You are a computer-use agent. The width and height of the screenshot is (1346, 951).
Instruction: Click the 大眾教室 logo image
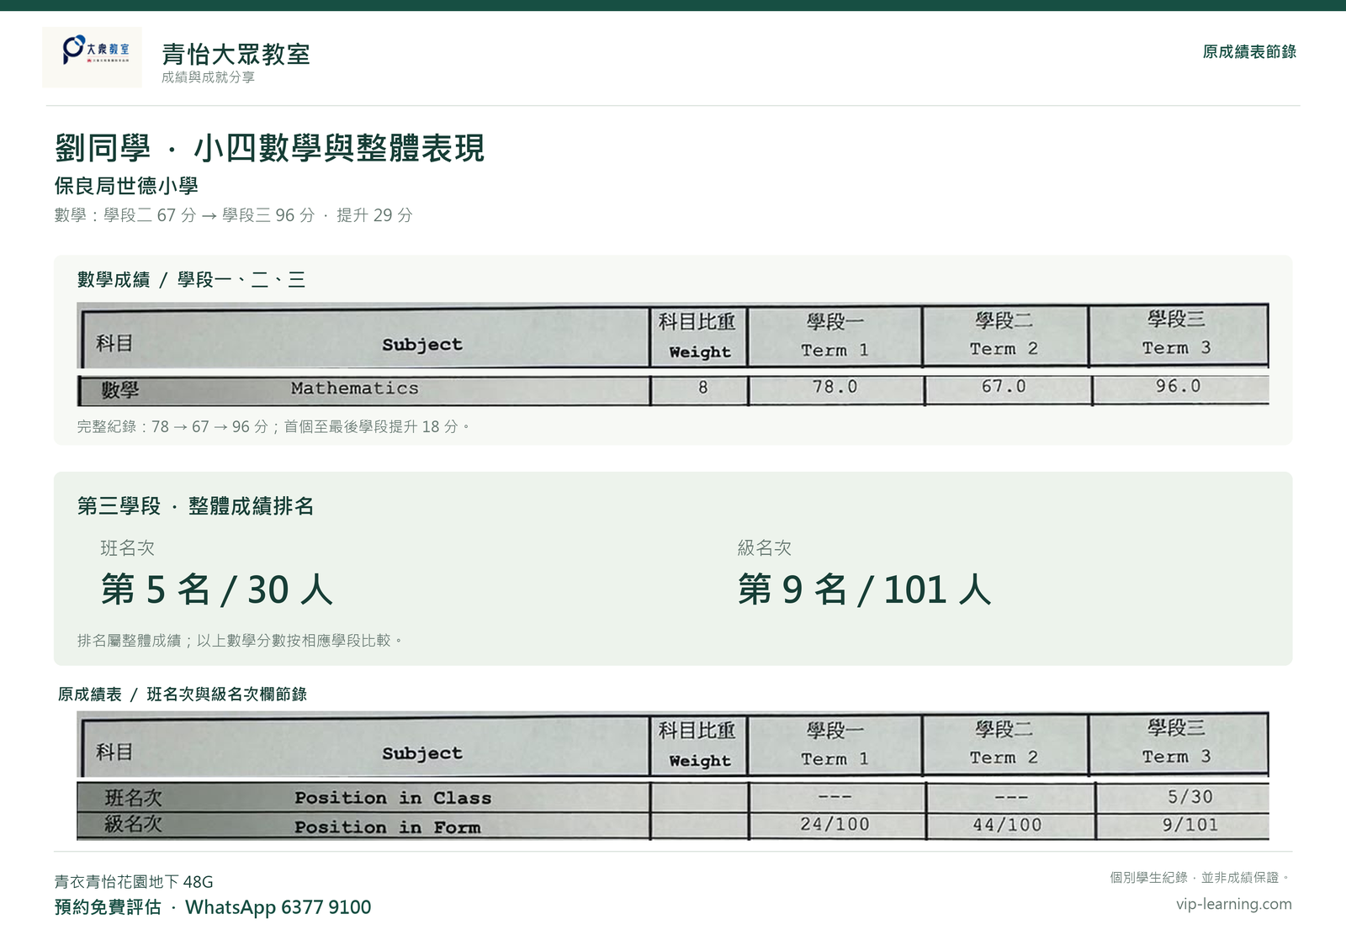(93, 57)
